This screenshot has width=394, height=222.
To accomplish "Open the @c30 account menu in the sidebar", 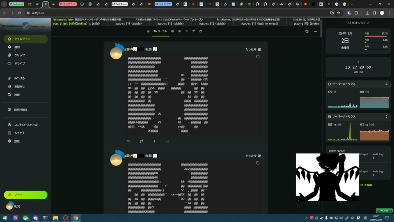I will coord(13,206).
